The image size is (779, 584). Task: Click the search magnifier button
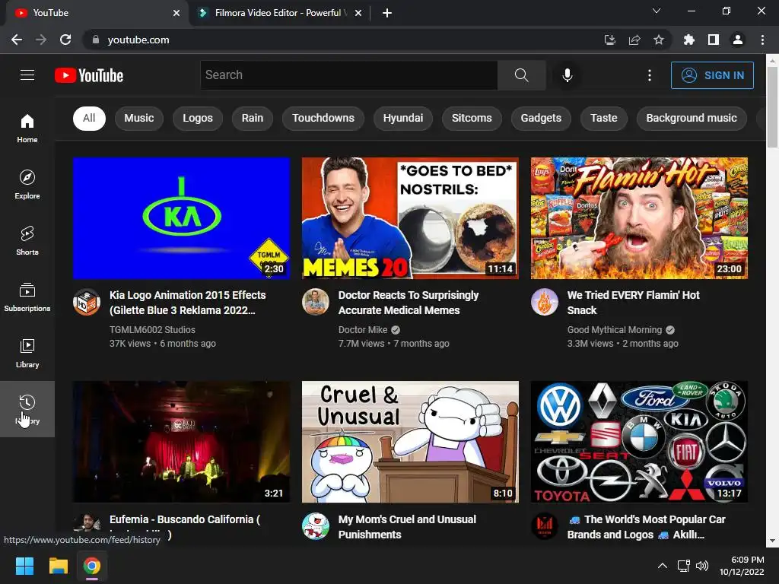pyautogui.click(x=521, y=75)
